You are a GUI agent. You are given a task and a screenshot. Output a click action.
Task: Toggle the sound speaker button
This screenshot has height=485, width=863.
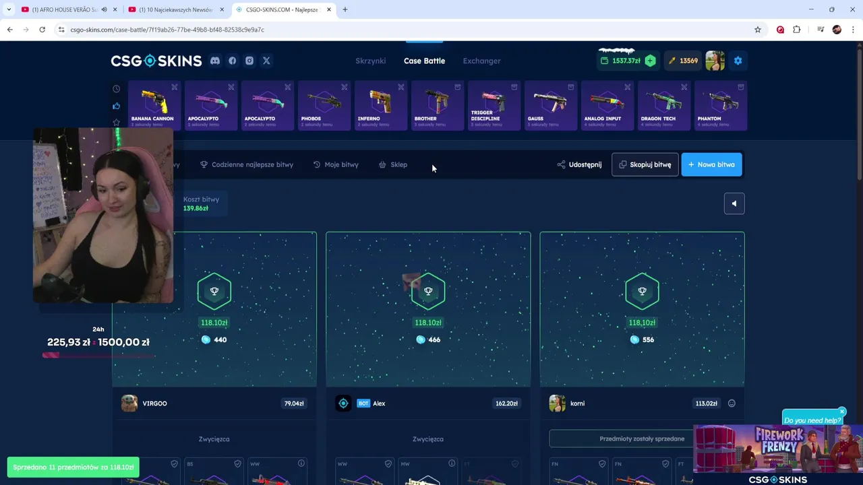pyautogui.click(x=734, y=203)
